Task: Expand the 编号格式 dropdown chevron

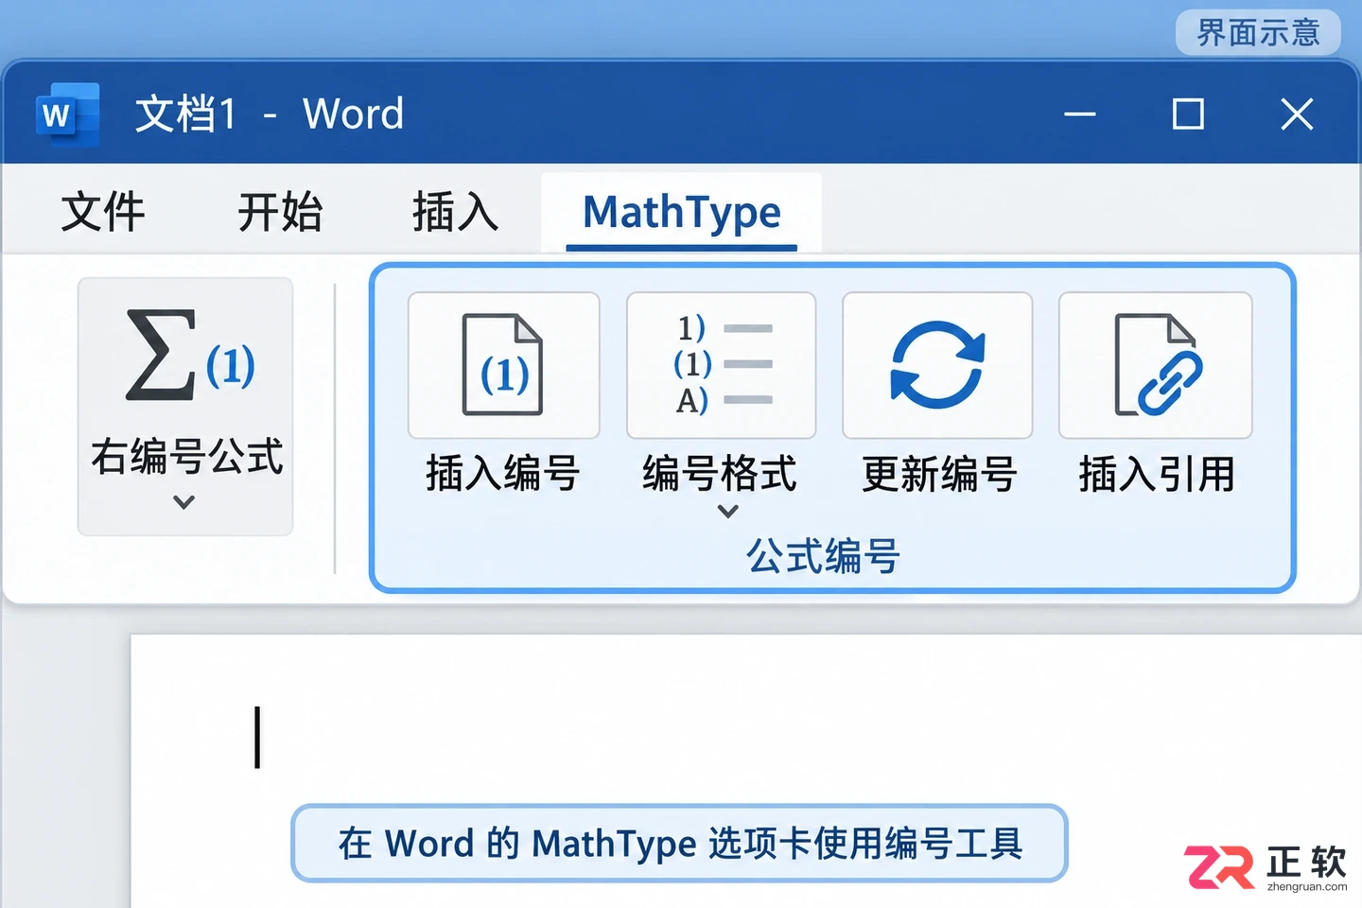Action: [x=727, y=512]
